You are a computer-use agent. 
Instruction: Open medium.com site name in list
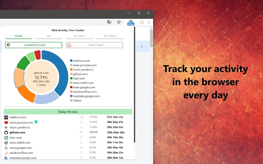18,117
